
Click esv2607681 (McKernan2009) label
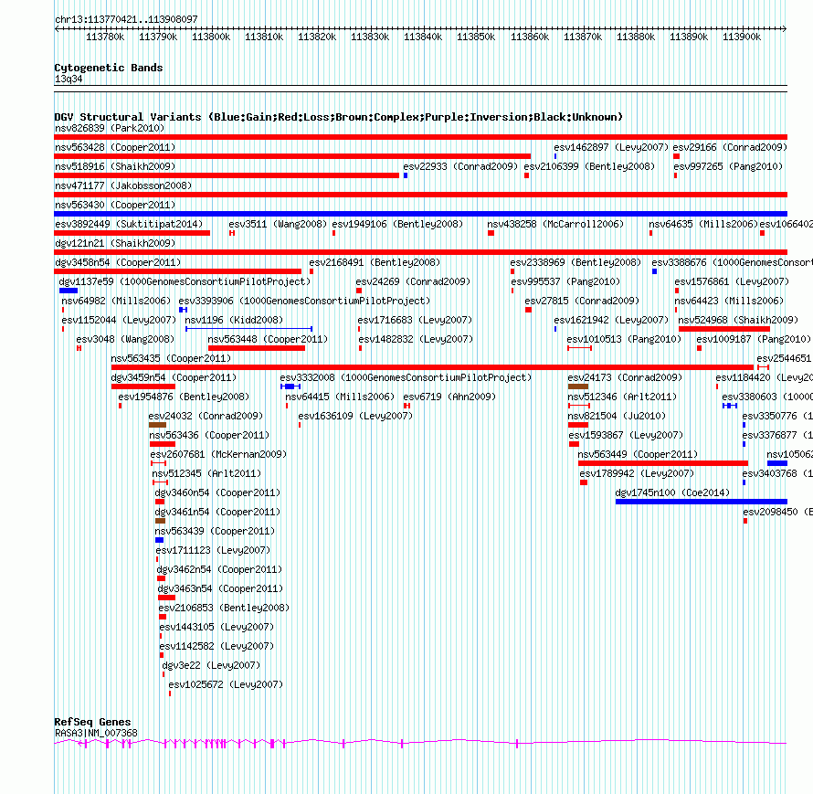click(218, 454)
